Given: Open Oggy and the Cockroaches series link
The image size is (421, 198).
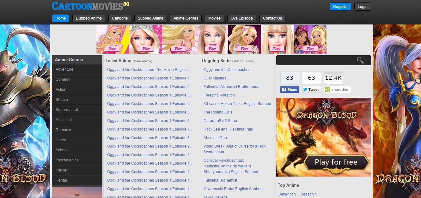Looking at the screenshot, I should point(227,70).
